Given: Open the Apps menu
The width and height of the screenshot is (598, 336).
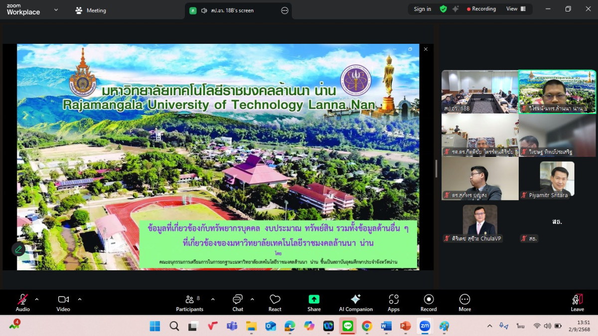Looking at the screenshot, I should 394,302.
